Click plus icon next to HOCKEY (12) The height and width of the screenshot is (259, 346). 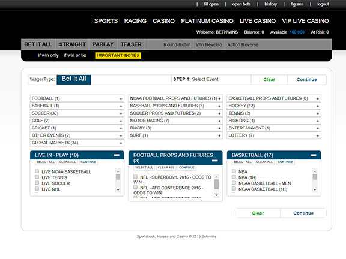318,106
